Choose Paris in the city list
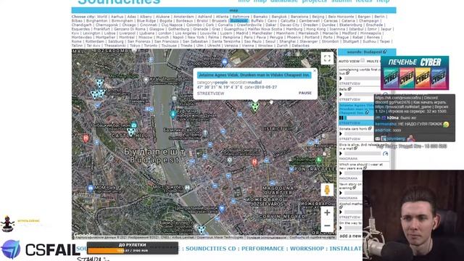The image size is (464, 261). (x=248, y=37)
